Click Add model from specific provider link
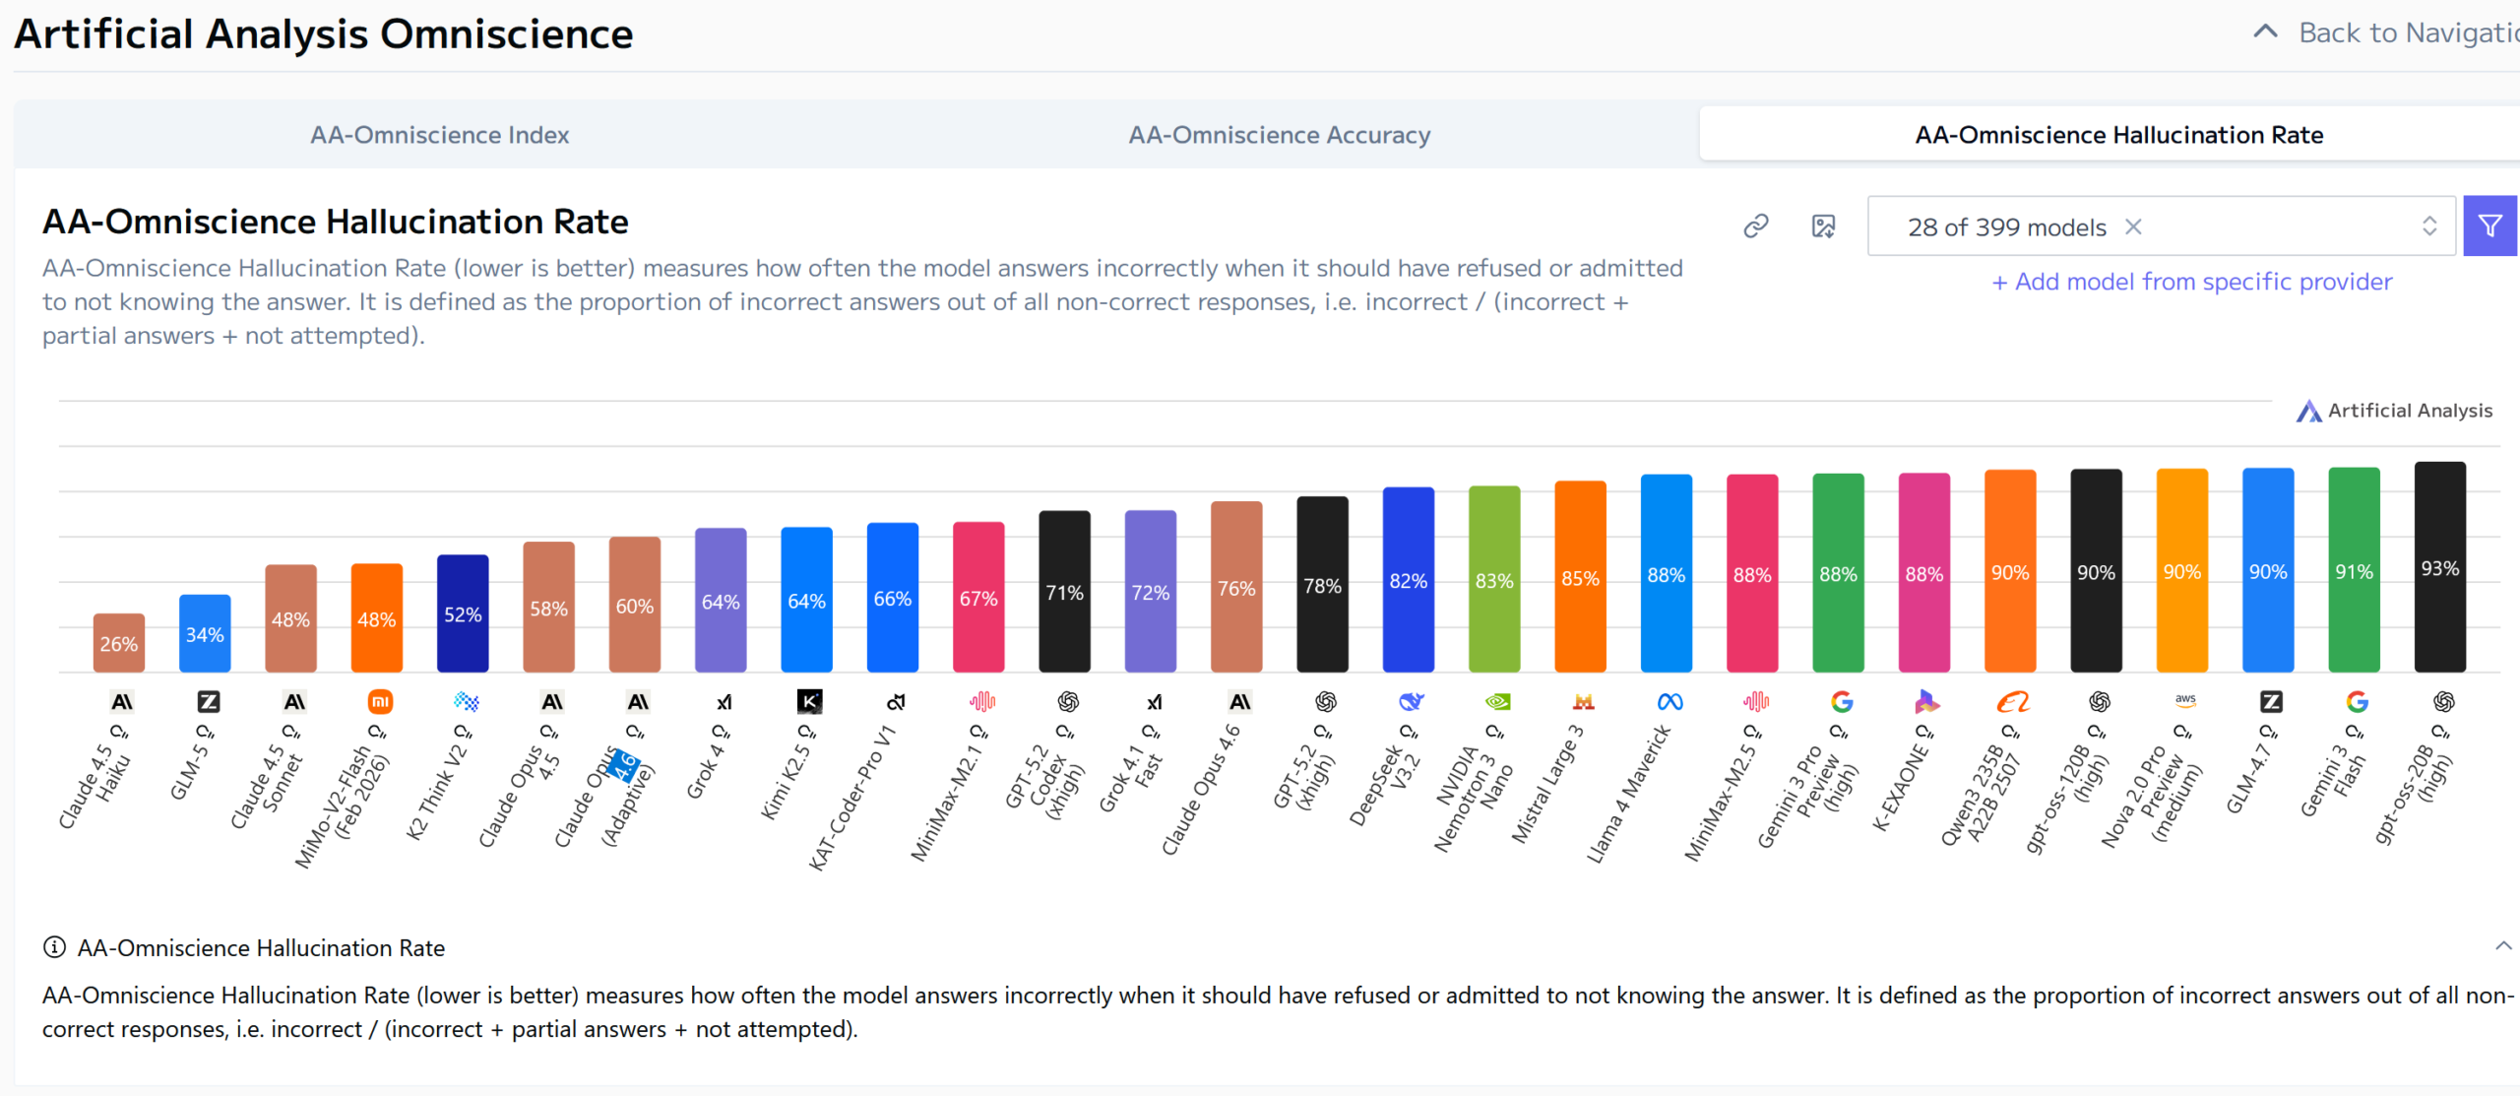The height and width of the screenshot is (1096, 2520). coord(2192,282)
